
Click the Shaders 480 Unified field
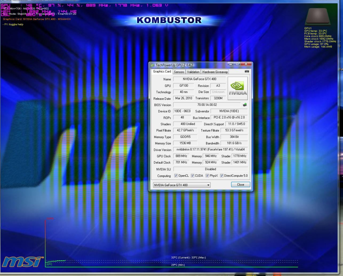188,124
